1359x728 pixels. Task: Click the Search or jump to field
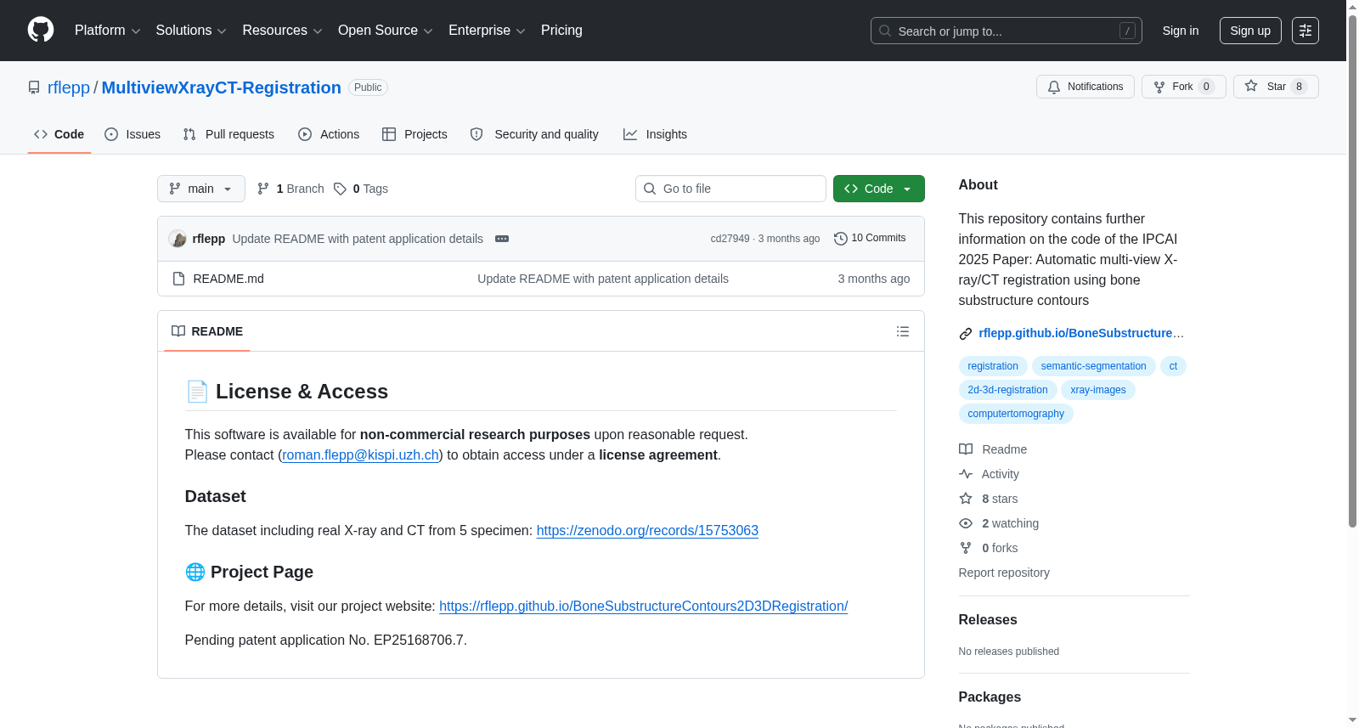click(x=1007, y=31)
